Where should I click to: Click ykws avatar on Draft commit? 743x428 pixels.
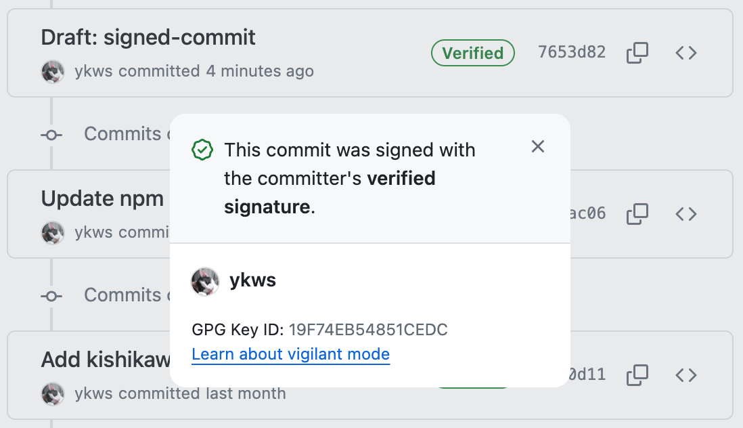pos(53,72)
